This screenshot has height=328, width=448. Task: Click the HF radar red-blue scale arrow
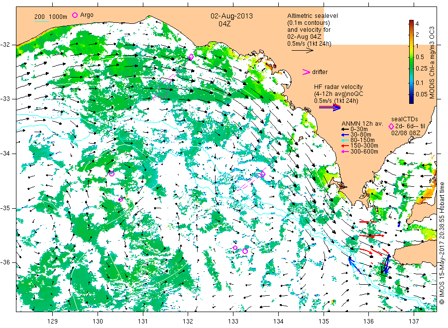pos(330,107)
